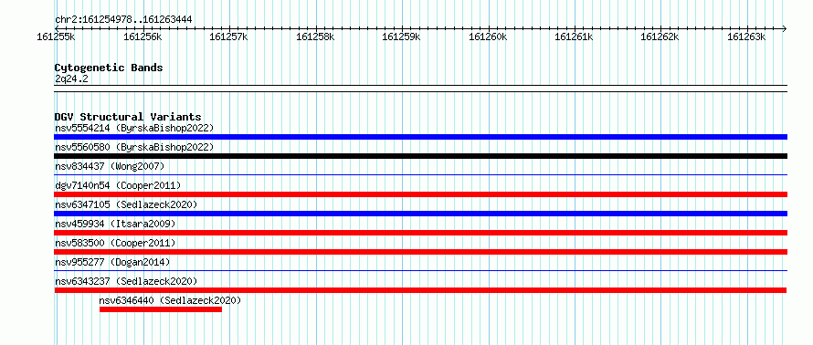The image size is (813, 345).
Task: Select the short red bar under nsv6346440
Action: point(161,309)
